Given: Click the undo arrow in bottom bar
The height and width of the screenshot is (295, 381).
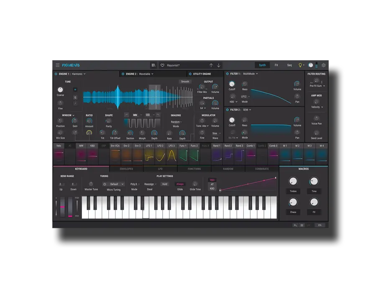Looking at the screenshot, I should coord(295,225).
